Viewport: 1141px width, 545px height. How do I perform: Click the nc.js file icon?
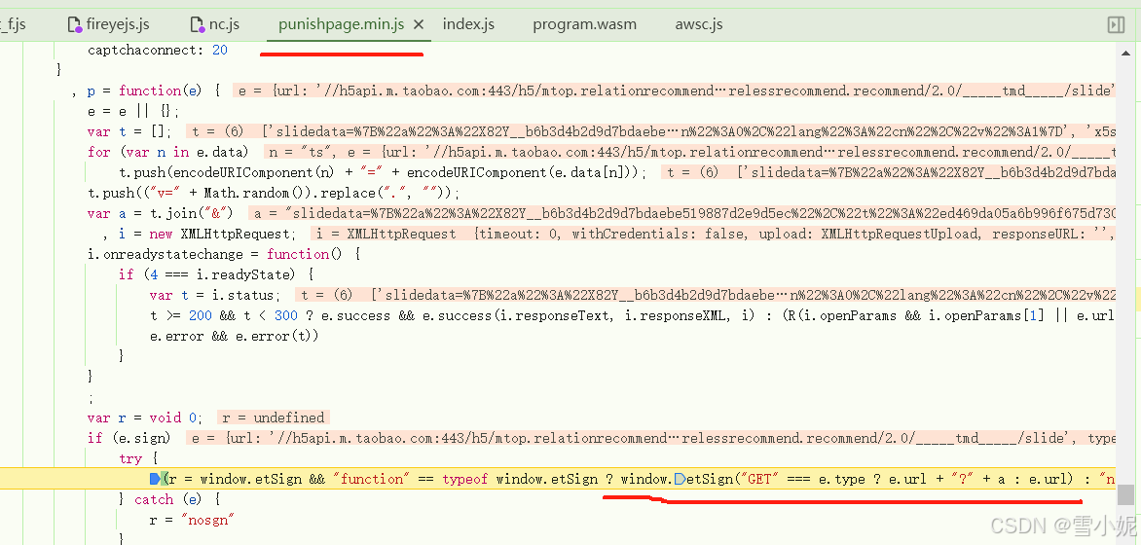[198, 24]
